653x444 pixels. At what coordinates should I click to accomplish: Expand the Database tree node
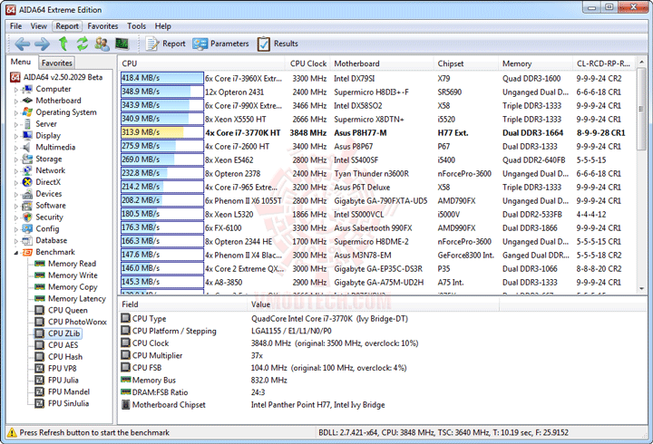pos(16,240)
